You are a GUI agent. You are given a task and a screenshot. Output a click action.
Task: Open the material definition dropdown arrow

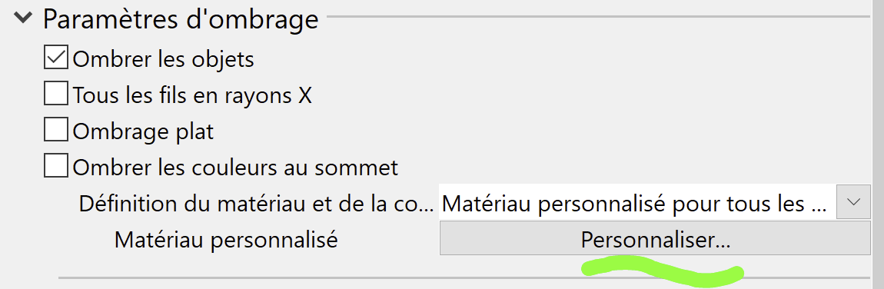(x=853, y=201)
